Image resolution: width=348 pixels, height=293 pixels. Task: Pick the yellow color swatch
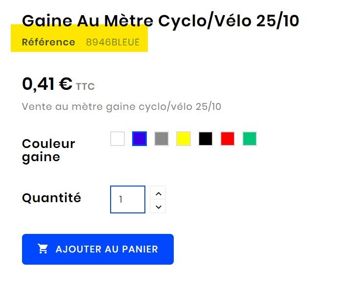184,139
